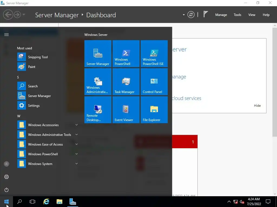This screenshot has height=207, width=277.
Task: Launch Paint from Most used
Action: [48, 67]
